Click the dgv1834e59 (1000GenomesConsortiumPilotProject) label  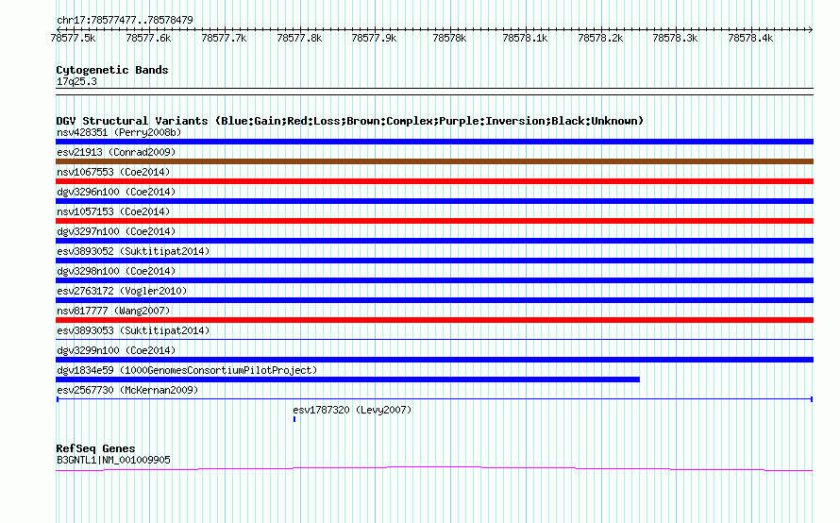coord(187,370)
